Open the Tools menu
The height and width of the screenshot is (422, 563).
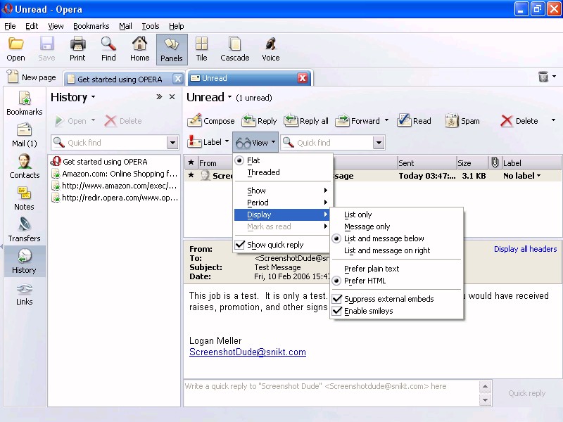(x=150, y=26)
